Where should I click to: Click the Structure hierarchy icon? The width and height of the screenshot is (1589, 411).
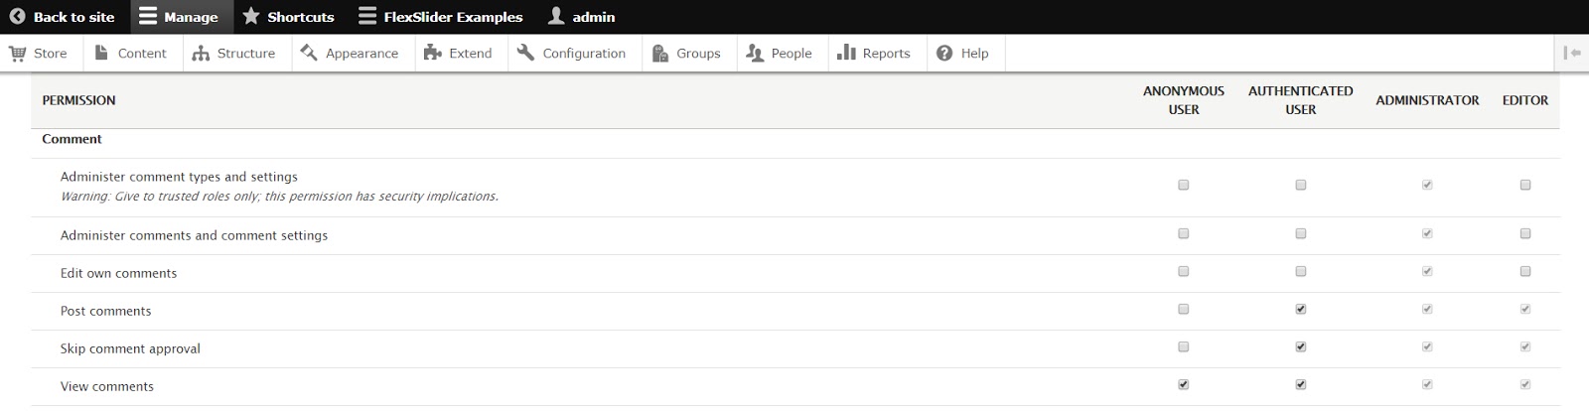(x=201, y=54)
